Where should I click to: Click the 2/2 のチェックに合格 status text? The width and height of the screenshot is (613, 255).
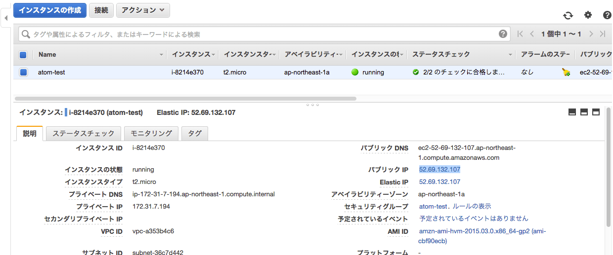pos(464,72)
